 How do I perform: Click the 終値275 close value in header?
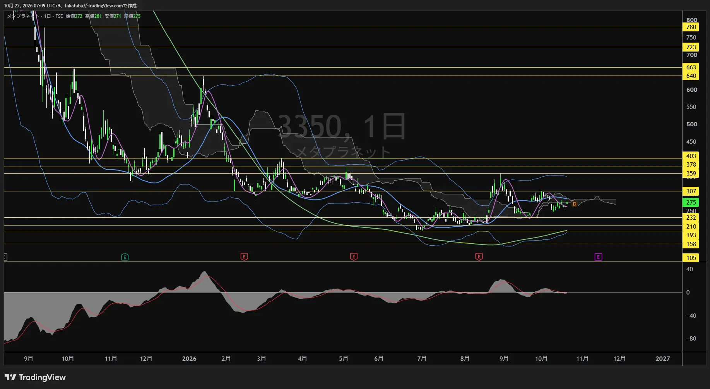(x=132, y=16)
